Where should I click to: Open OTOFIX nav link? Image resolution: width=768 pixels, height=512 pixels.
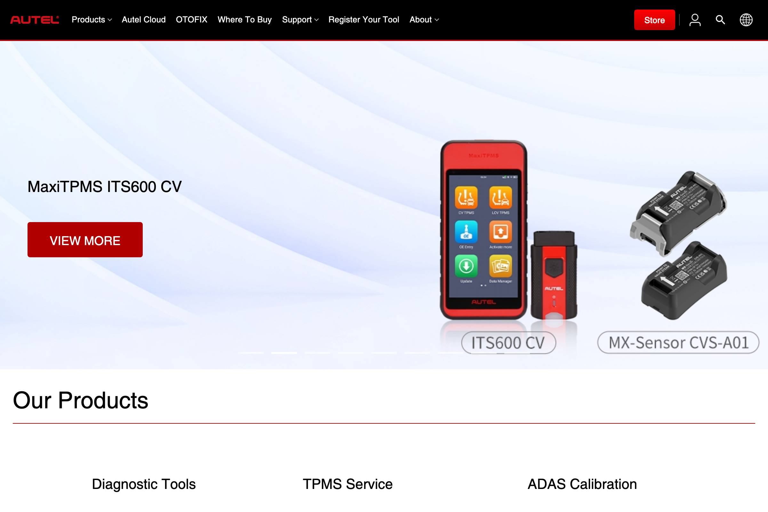point(192,20)
